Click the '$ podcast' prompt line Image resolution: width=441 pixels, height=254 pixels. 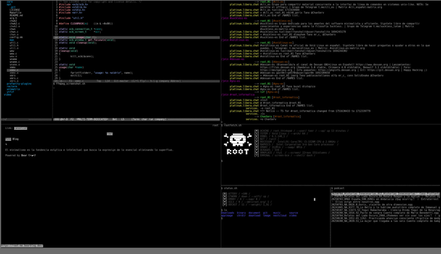[338, 188]
